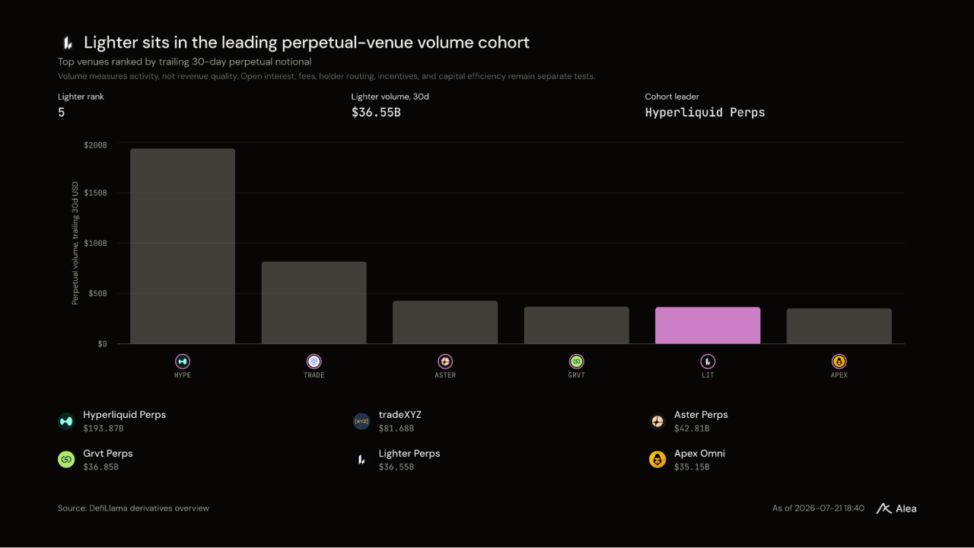Image resolution: width=974 pixels, height=548 pixels.
Task: Click the Alea logo mark in the footer
Action: pos(883,508)
